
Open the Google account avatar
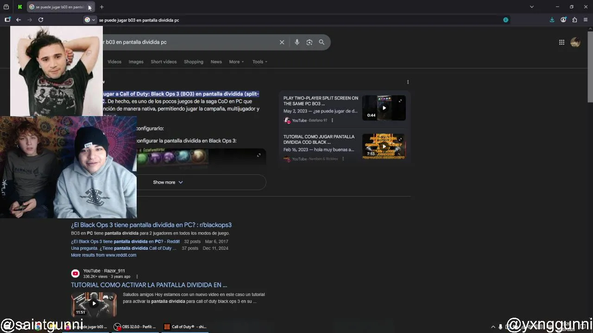click(x=575, y=42)
